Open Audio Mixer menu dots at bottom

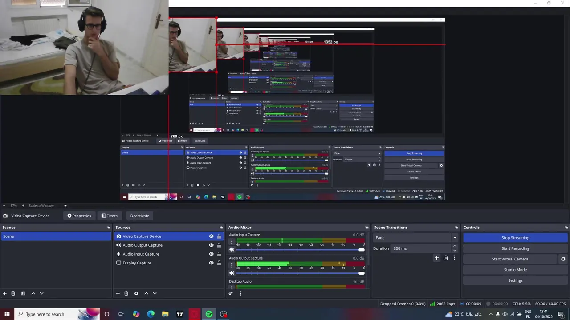[240, 293]
